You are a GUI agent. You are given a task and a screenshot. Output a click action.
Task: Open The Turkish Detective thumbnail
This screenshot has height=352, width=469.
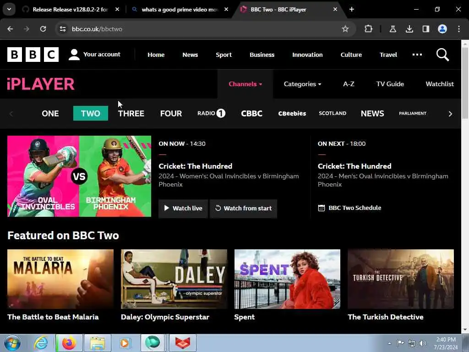coord(401,279)
